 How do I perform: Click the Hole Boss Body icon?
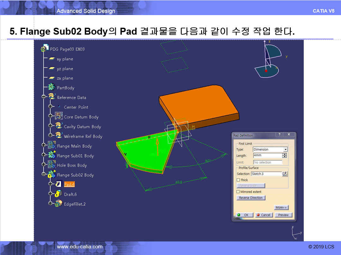click(x=51, y=164)
